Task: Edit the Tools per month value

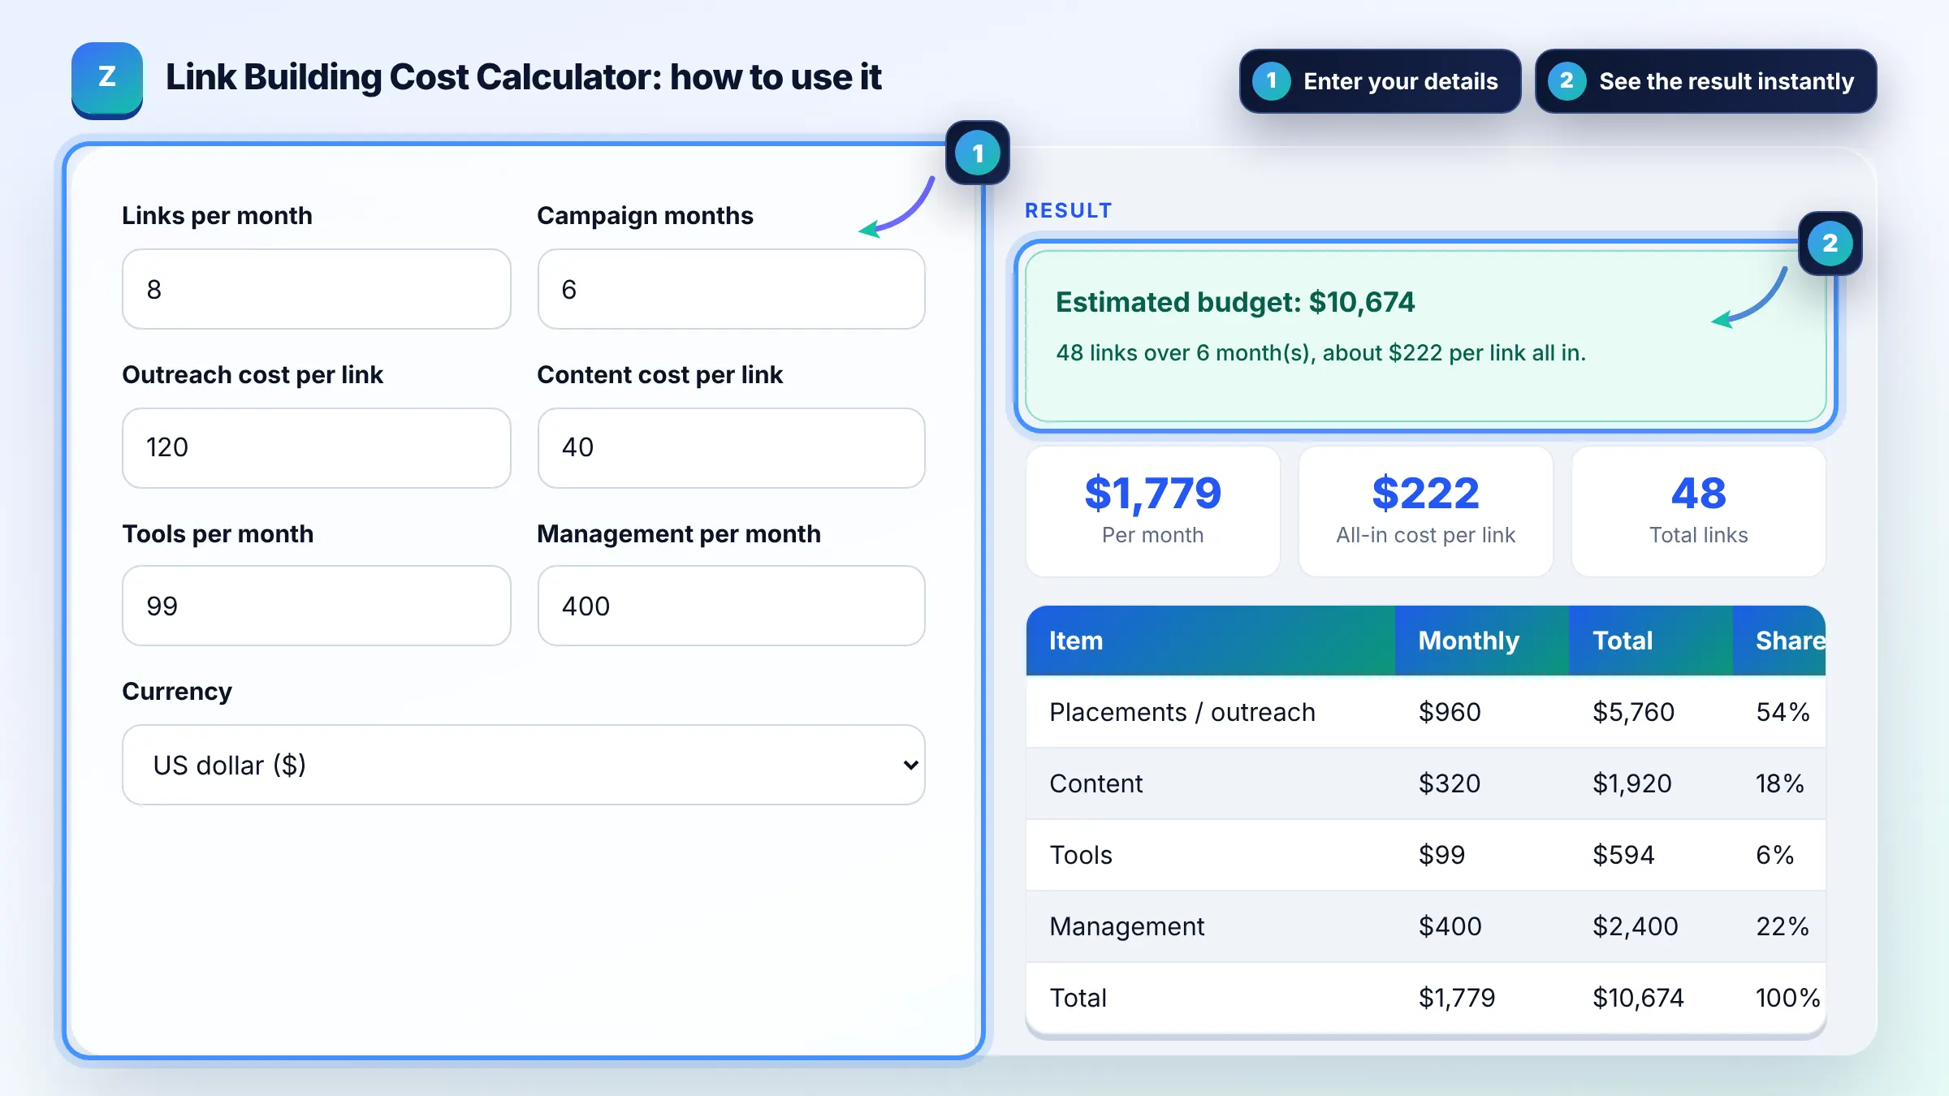Action: pyautogui.click(x=316, y=606)
